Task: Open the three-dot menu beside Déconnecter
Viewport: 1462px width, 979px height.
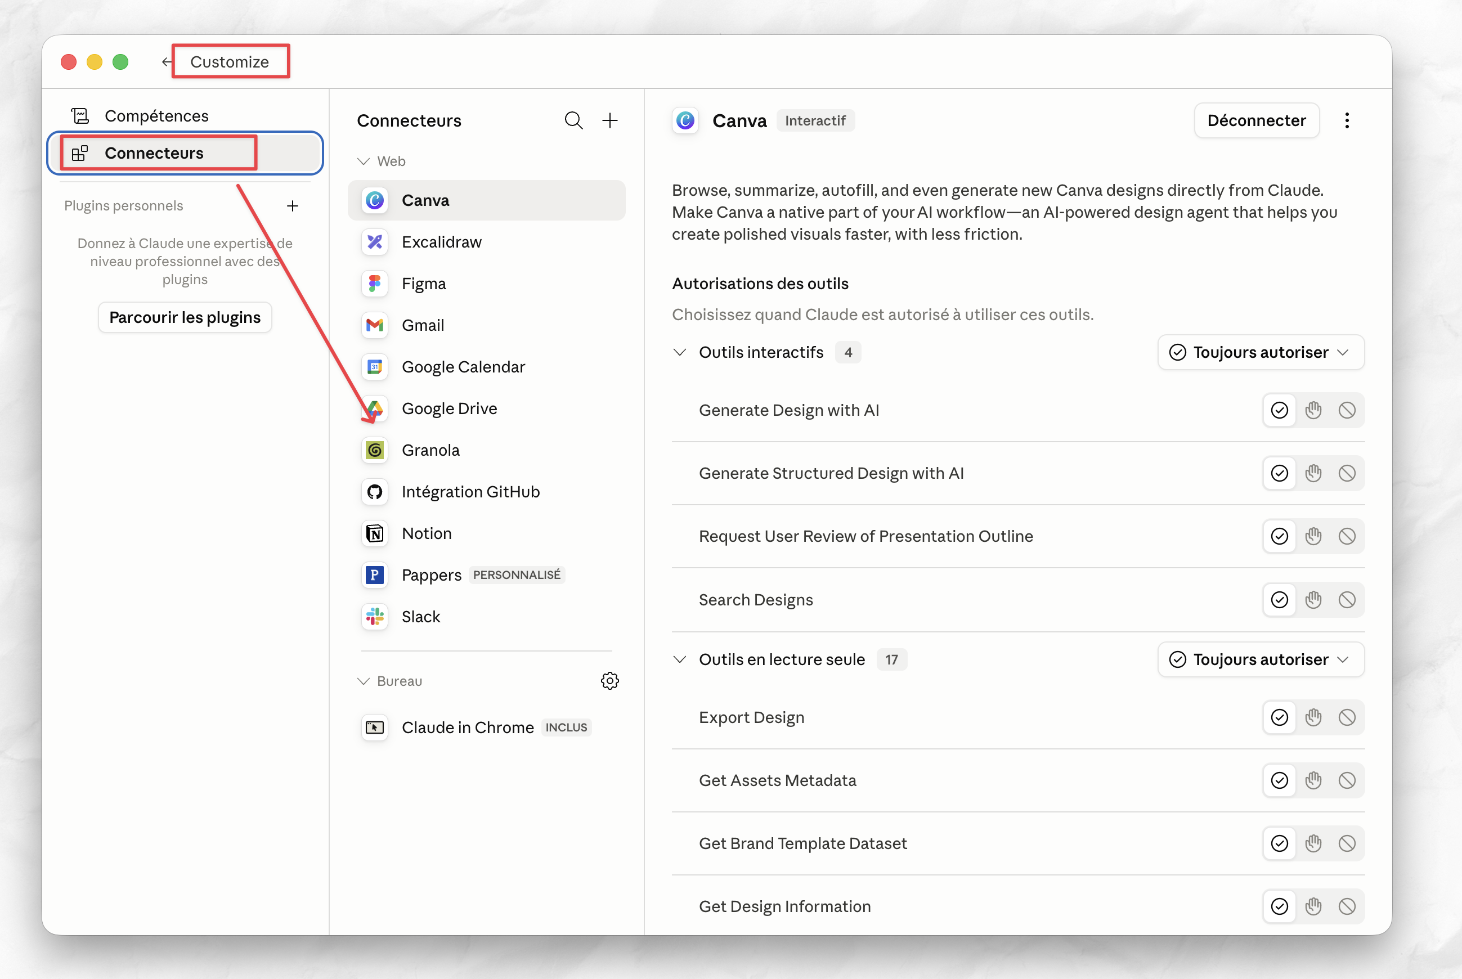Action: coord(1347,120)
